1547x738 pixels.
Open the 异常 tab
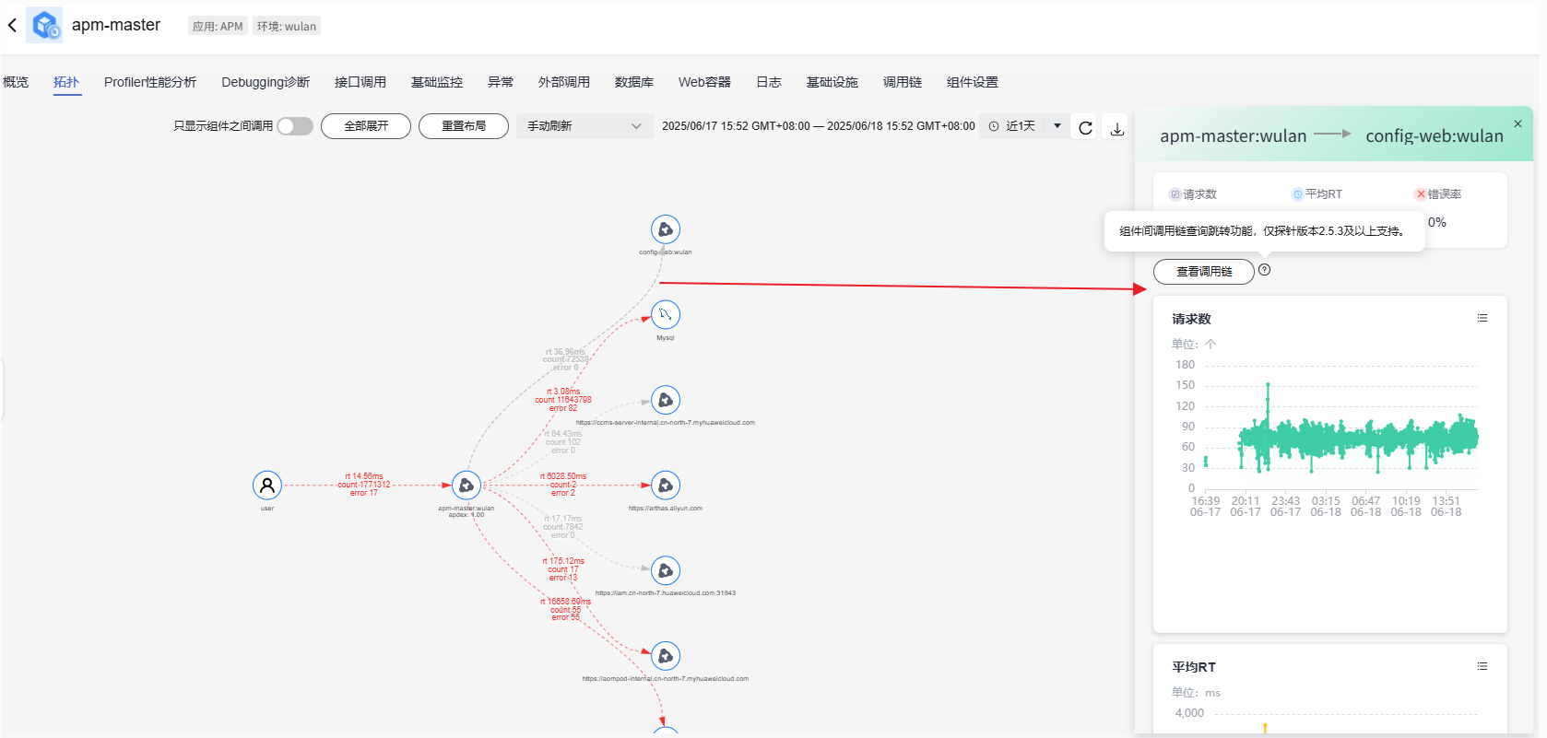tap(501, 82)
